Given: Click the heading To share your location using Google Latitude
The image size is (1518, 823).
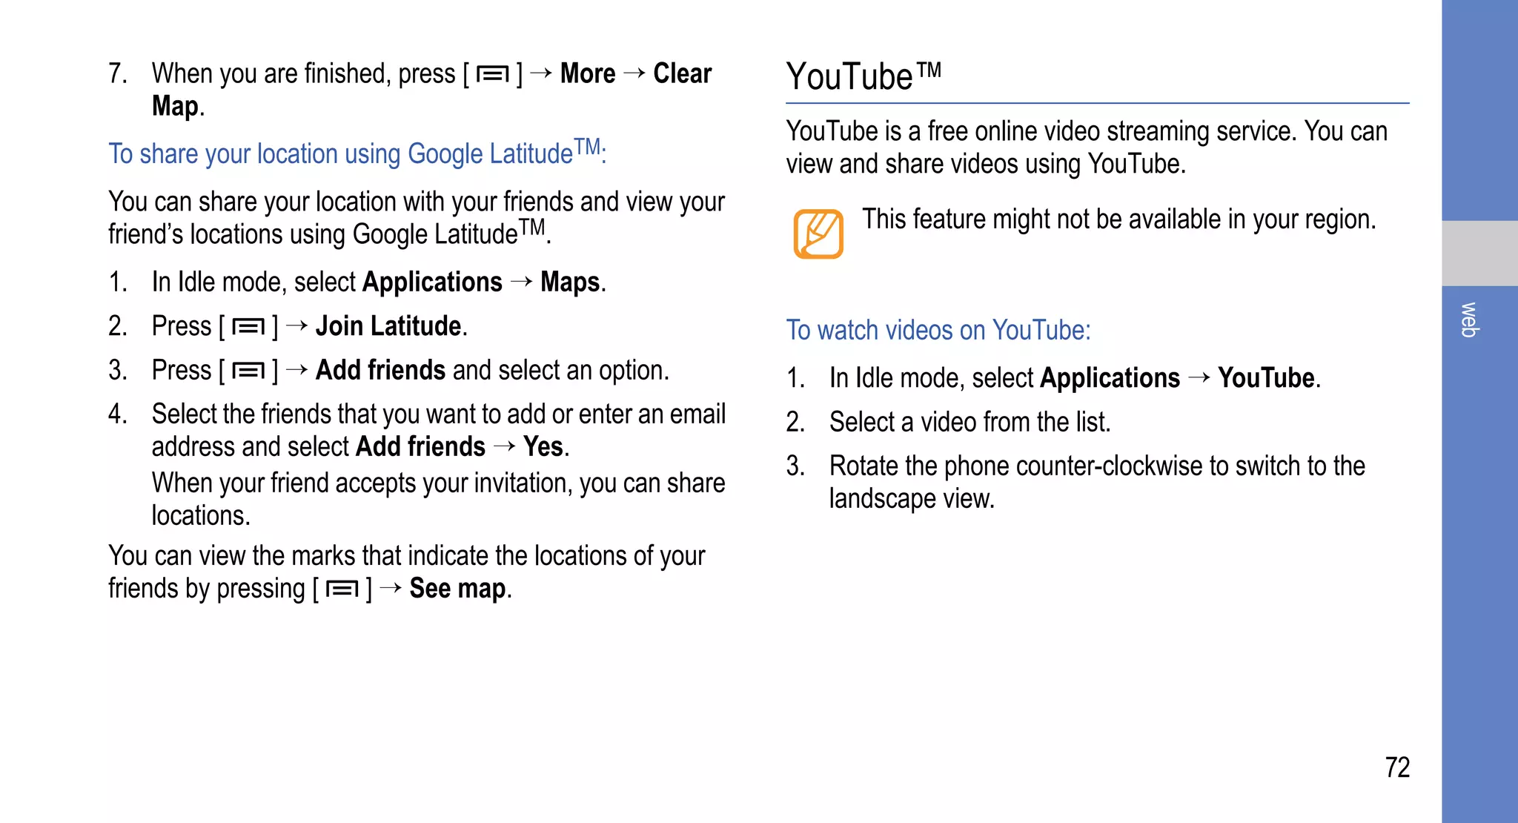Looking at the screenshot, I should [x=357, y=153].
